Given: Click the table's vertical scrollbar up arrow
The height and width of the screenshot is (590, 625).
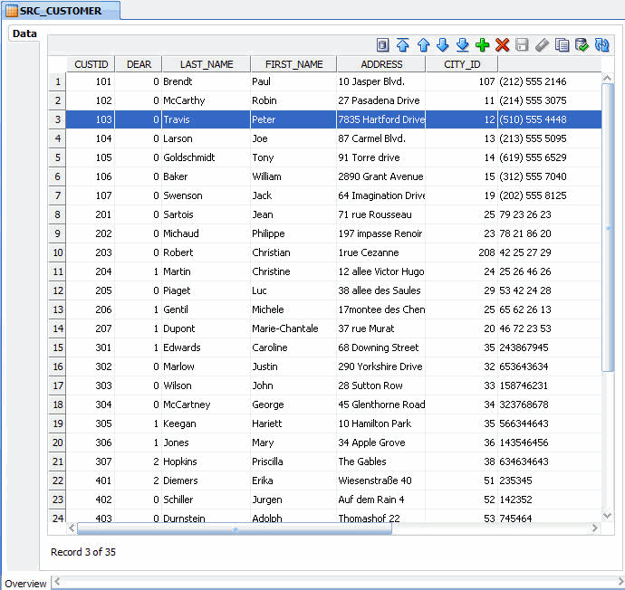Looking at the screenshot, I should [607, 78].
